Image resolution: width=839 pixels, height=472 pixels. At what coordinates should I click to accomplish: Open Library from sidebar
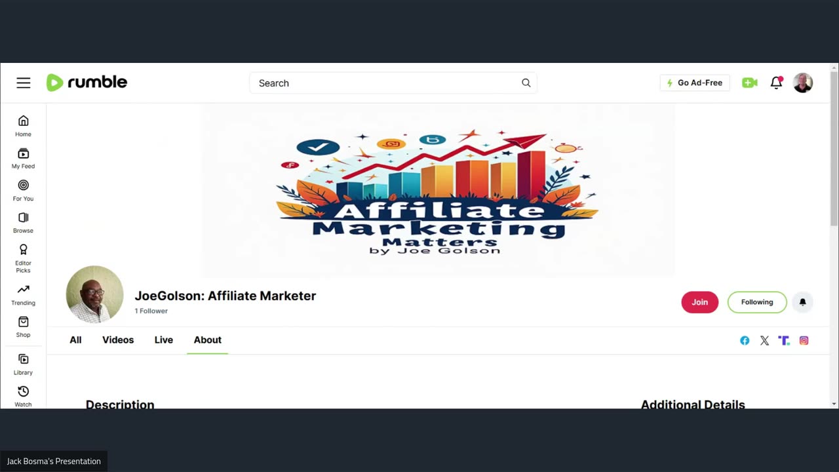tap(23, 364)
